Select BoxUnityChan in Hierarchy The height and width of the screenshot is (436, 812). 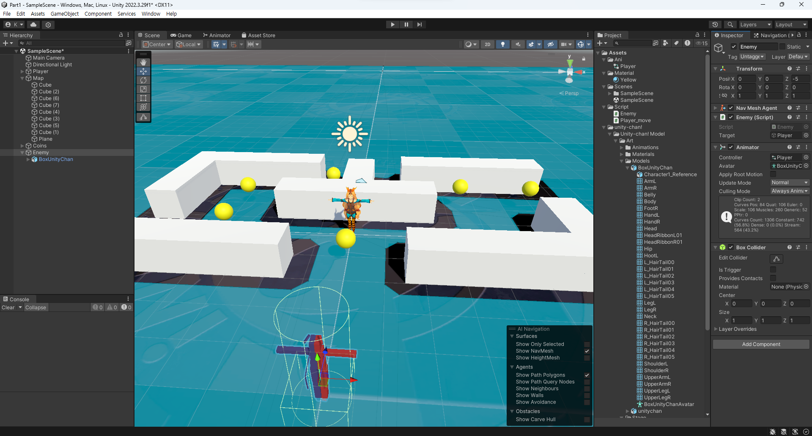click(56, 159)
